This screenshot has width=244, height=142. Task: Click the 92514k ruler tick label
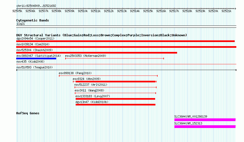[135, 11]
